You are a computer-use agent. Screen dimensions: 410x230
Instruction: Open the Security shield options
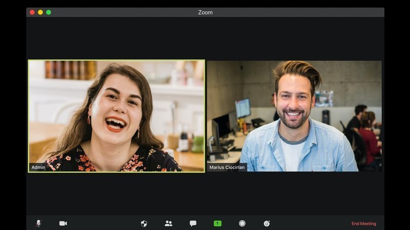[x=144, y=223]
